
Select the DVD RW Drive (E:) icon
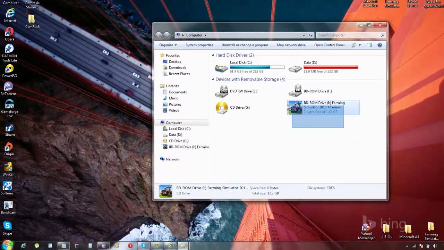222,91
